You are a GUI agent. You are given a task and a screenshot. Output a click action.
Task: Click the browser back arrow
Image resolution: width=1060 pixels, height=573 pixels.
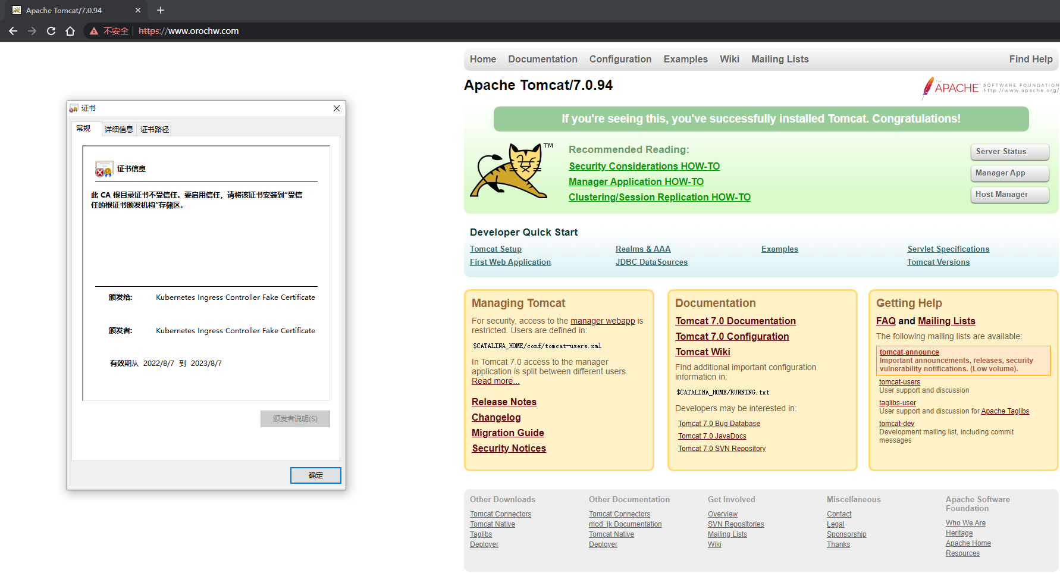click(13, 31)
